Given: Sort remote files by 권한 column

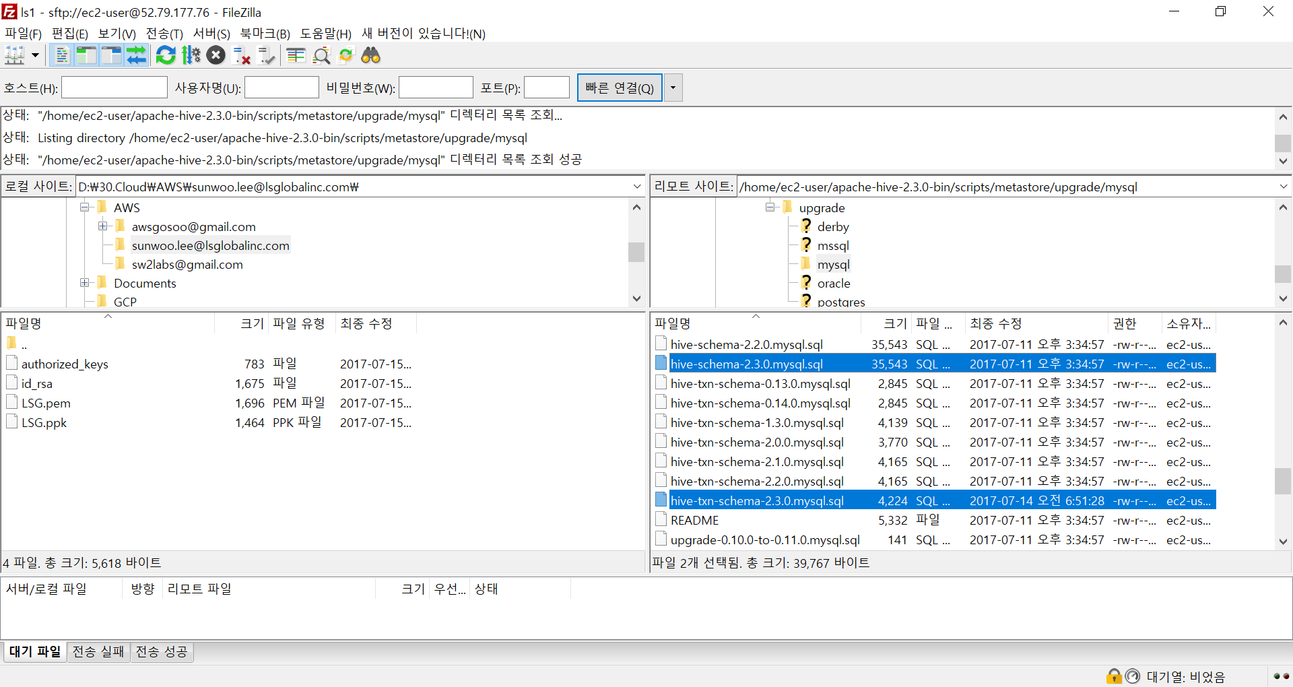Looking at the screenshot, I should 1135,323.
